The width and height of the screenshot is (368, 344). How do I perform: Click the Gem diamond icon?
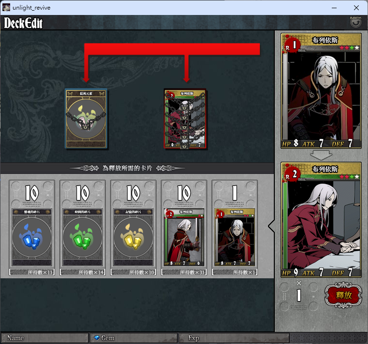click(x=97, y=338)
